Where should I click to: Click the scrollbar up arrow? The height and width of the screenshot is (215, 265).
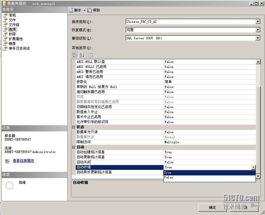coord(258,62)
